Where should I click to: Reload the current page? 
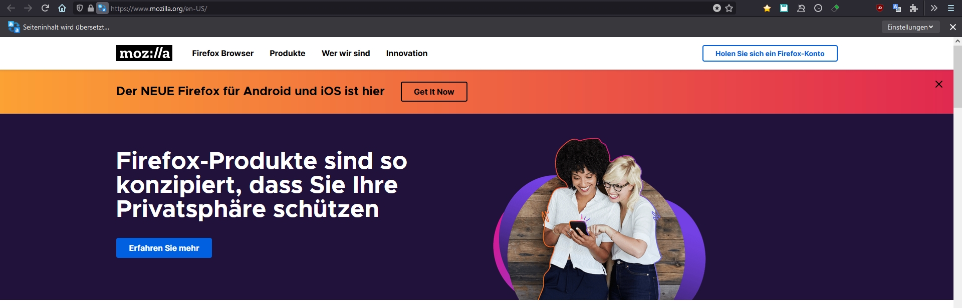tap(45, 8)
